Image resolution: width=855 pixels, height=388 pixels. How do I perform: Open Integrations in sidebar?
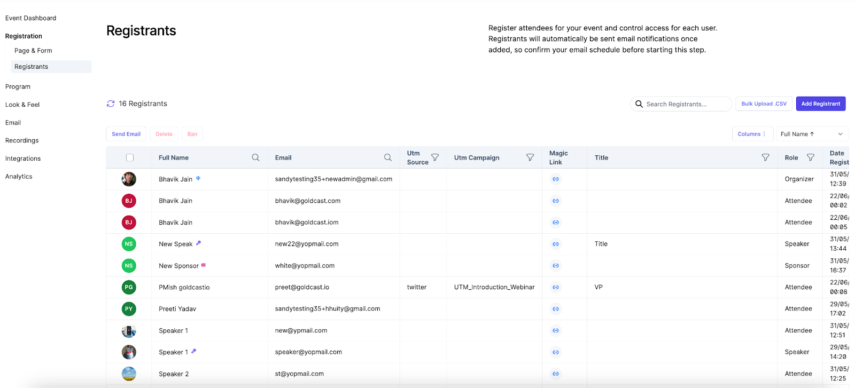coord(23,159)
